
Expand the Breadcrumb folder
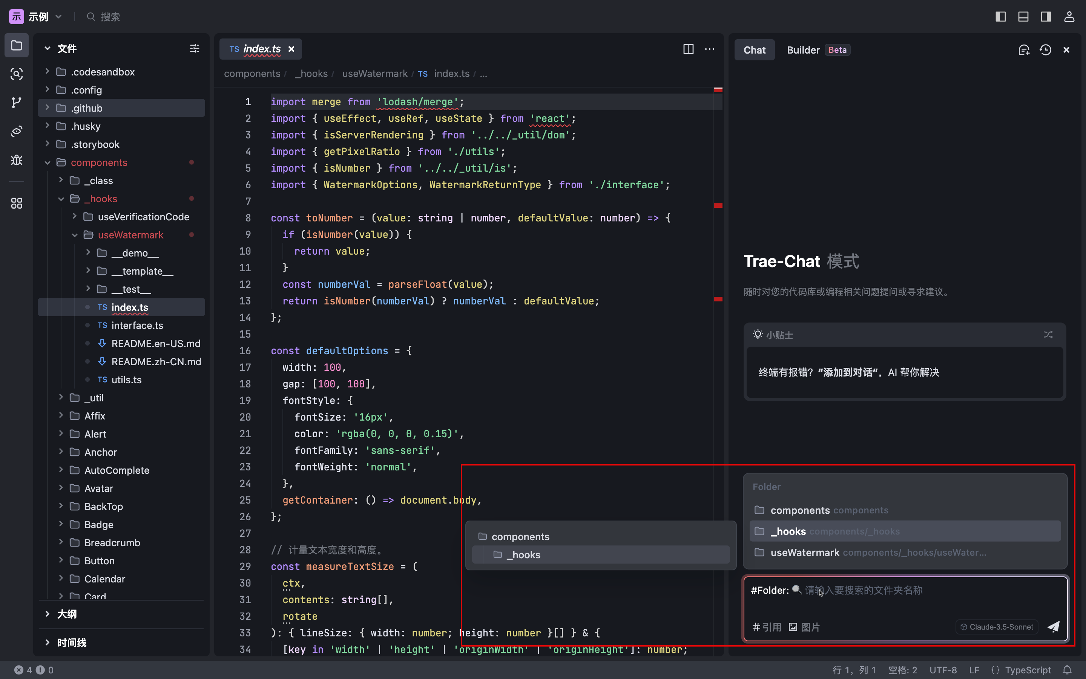121,542
